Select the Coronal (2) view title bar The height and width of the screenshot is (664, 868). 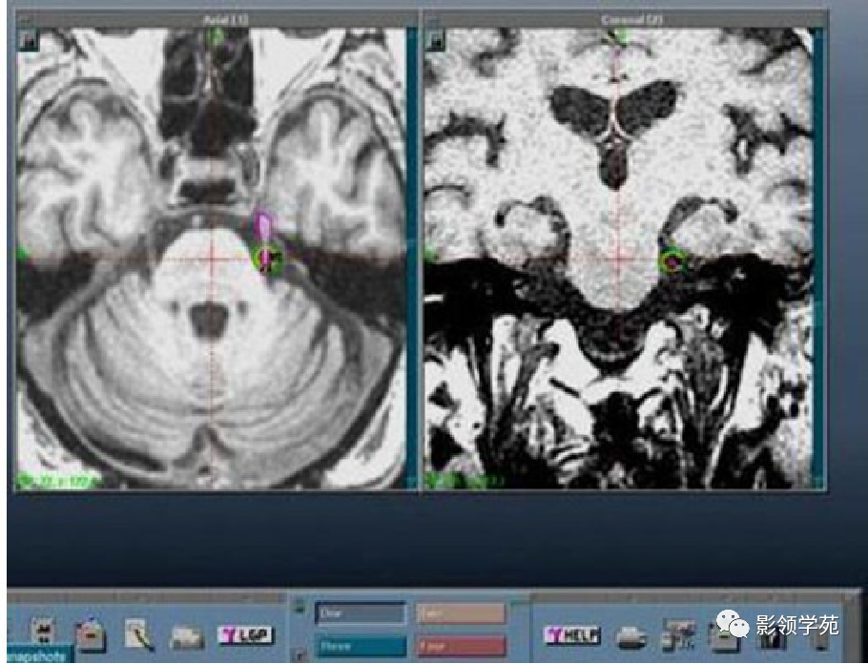625,19
